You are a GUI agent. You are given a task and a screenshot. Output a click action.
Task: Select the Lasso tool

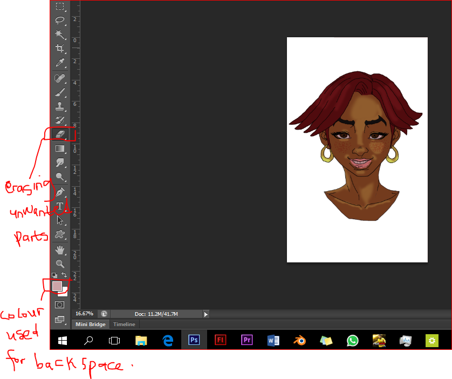point(60,20)
